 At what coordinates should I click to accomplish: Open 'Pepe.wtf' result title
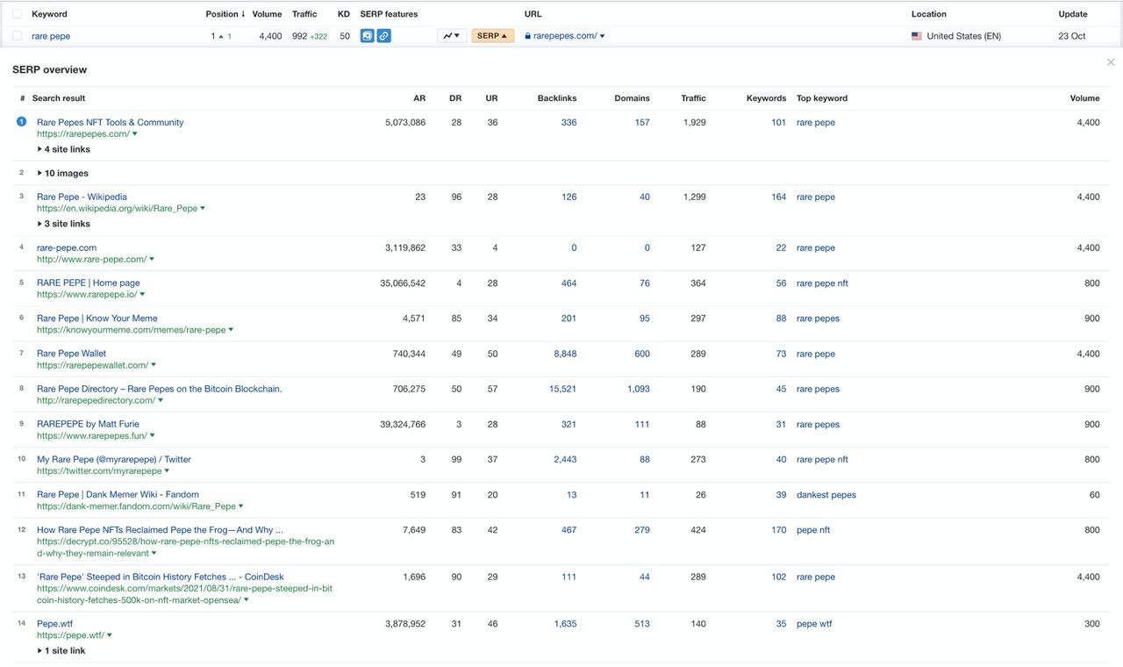(54, 624)
